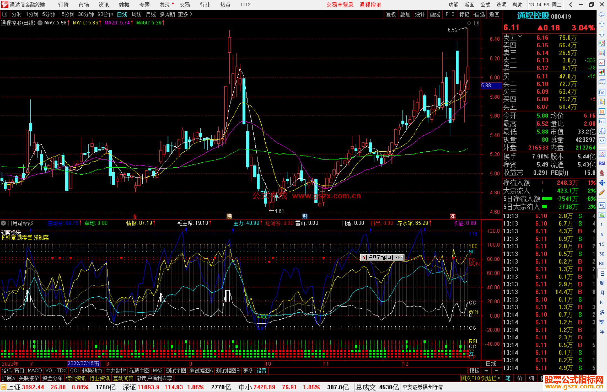The image size is (607, 392).
Task: Toggle the 叠加 overlay button
Action: [405, 14]
